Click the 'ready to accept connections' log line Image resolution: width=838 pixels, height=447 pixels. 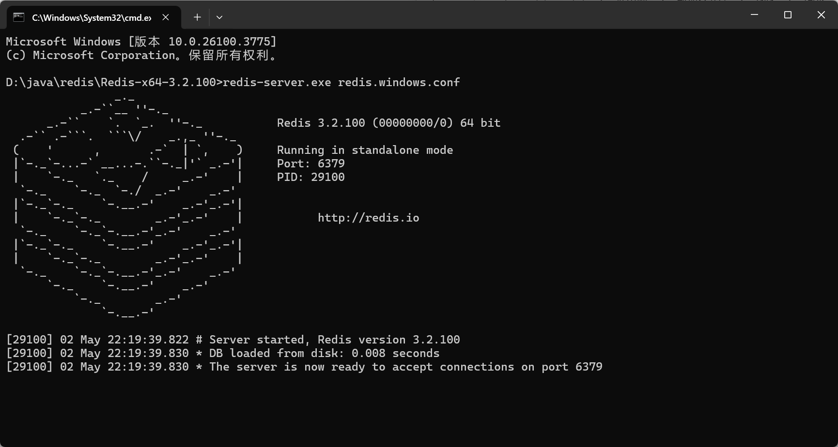pos(304,367)
